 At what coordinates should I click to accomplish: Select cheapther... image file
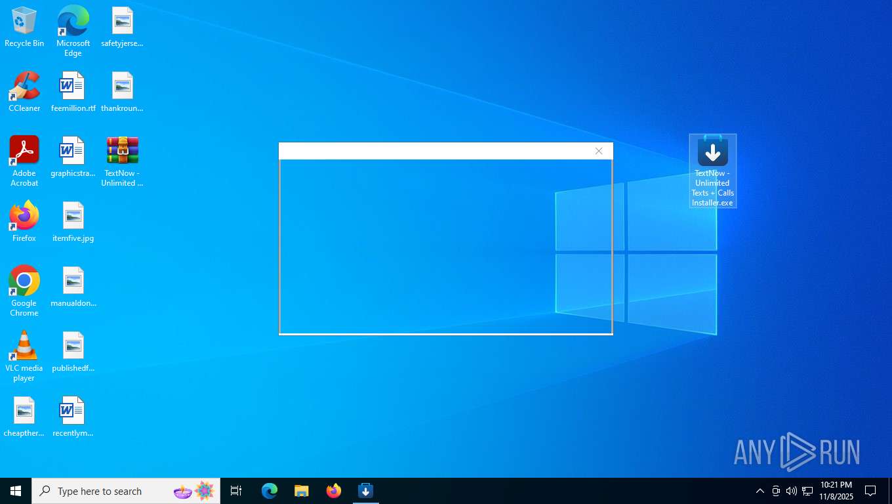tap(24, 417)
